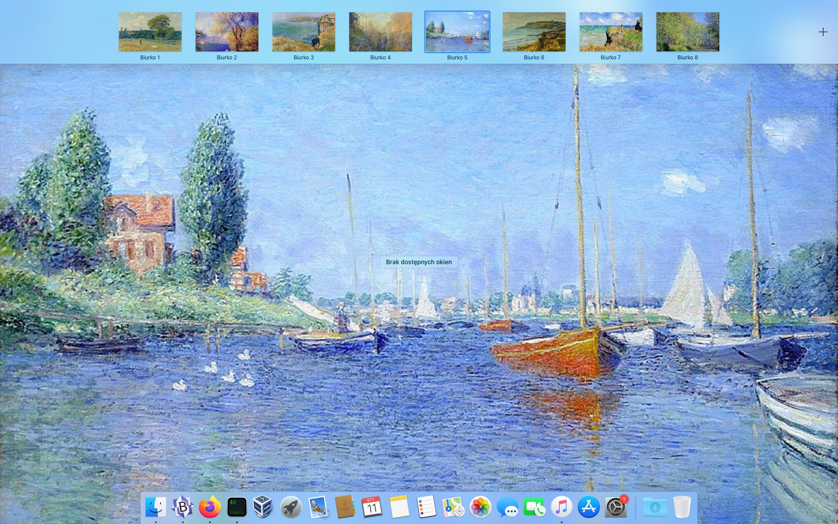Select the Biurko 3 space thumbnail
This screenshot has width=838, height=524.
304,32
